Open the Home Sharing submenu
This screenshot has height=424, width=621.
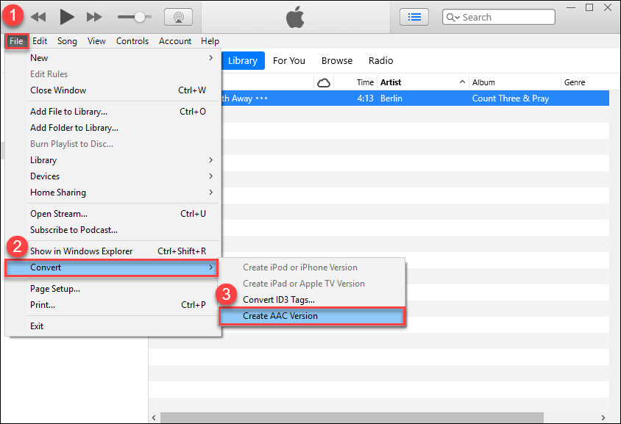[120, 193]
